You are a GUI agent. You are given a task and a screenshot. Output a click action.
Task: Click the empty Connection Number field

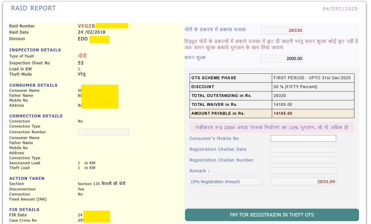104,132
